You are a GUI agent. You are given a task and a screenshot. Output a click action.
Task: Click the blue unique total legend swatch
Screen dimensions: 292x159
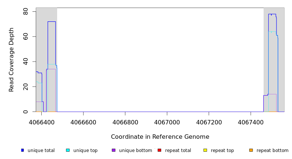pyautogui.click(x=22, y=150)
